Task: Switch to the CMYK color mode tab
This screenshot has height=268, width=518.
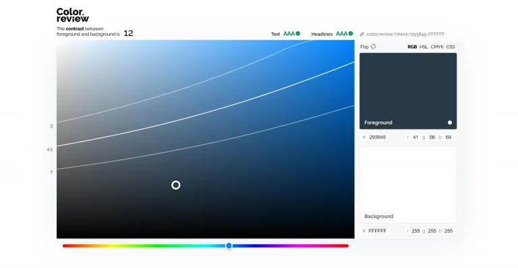Action: click(x=437, y=47)
